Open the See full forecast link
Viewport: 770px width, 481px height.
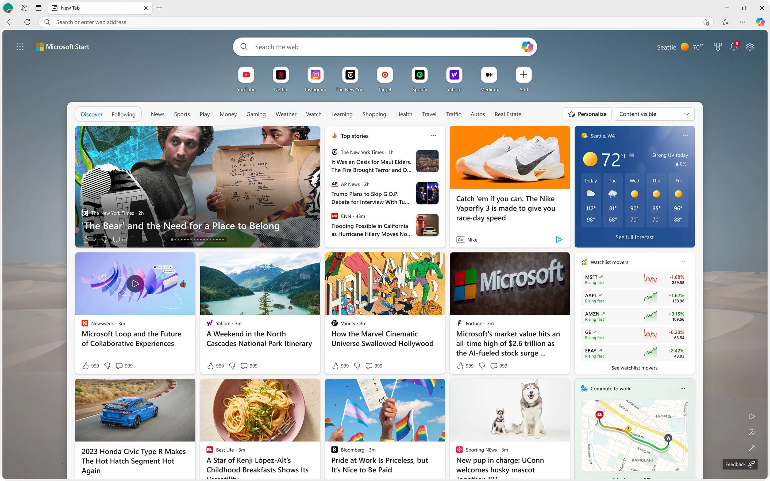[634, 237]
